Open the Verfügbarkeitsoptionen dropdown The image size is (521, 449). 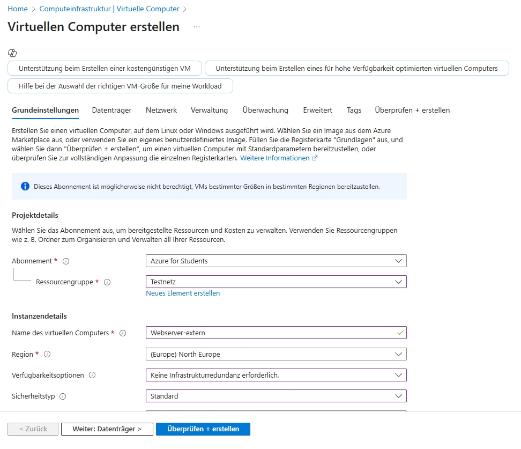[x=276, y=376]
